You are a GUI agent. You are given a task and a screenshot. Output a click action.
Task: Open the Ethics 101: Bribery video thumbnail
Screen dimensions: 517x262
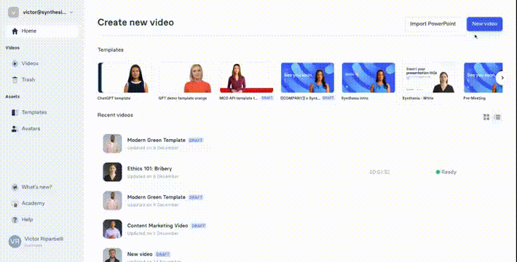point(112,172)
